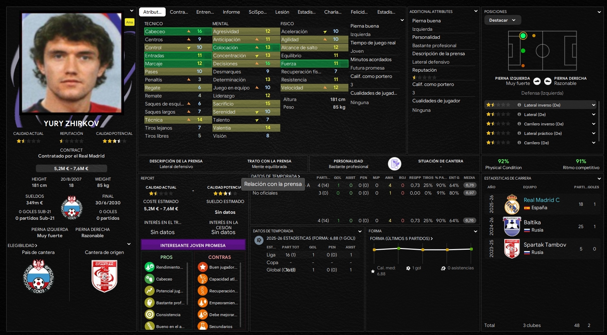Click the last green point on the form graph

[x=471, y=249]
